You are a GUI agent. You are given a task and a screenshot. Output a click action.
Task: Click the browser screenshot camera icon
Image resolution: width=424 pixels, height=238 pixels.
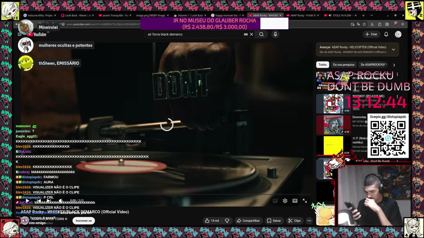387,24
